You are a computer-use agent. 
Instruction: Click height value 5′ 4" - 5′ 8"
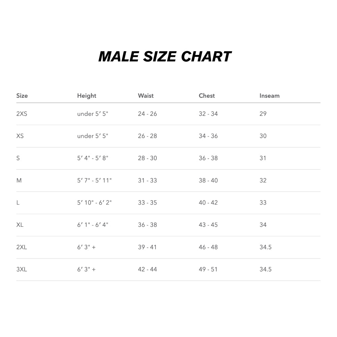pyautogui.click(x=93, y=158)
